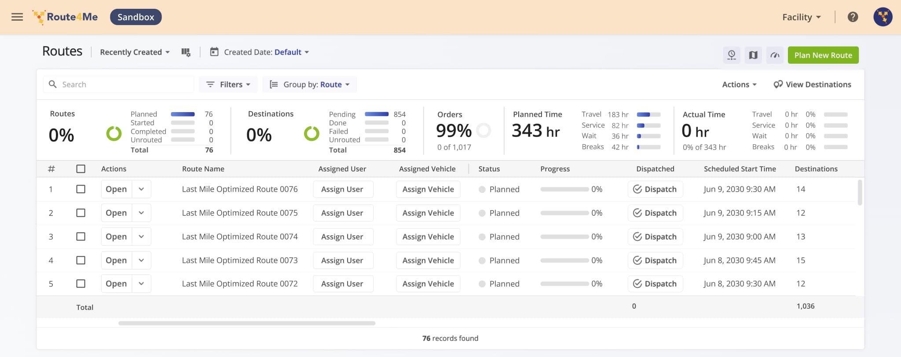Expand Open arrow for Route 0075
Viewport: 901px width, 357px height.
141,213
